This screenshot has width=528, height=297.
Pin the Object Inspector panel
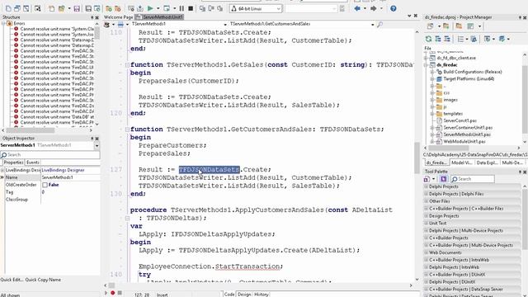[x=92, y=139]
